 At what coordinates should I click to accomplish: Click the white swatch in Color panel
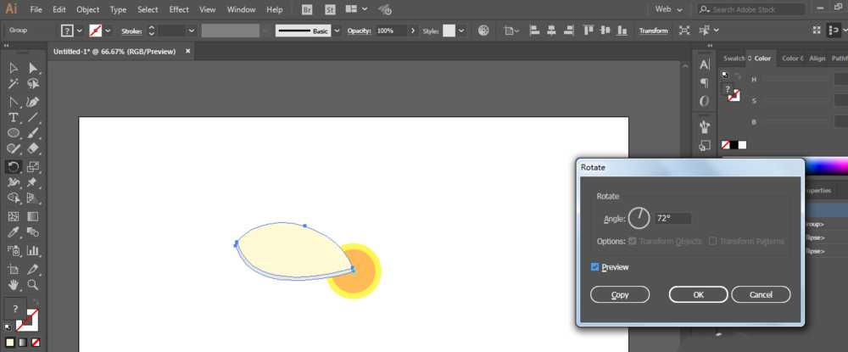[743, 145]
